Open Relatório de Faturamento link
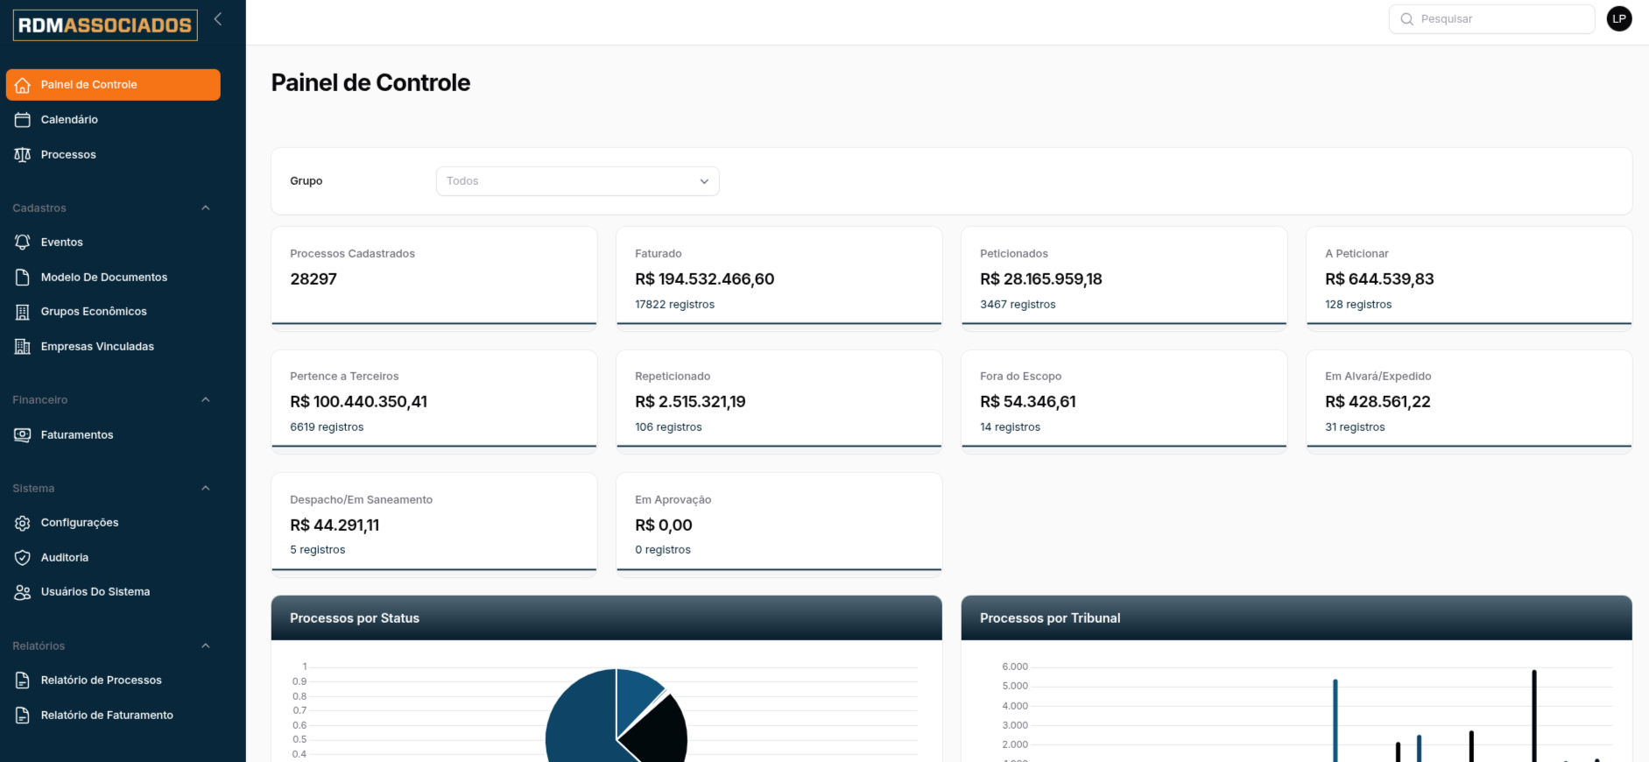This screenshot has width=1649, height=762. tap(107, 716)
